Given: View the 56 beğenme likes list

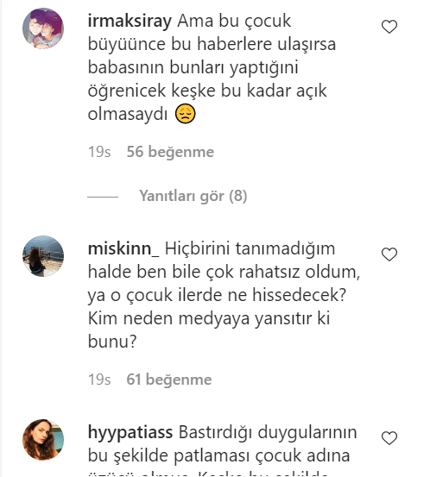Looking at the screenshot, I should (x=170, y=152).
